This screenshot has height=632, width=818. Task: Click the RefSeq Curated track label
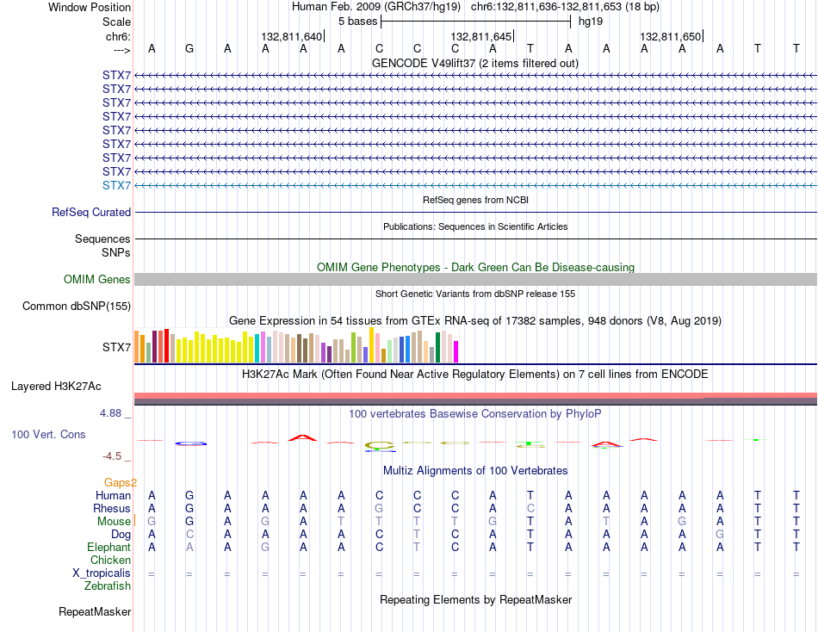[x=91, y=213]
